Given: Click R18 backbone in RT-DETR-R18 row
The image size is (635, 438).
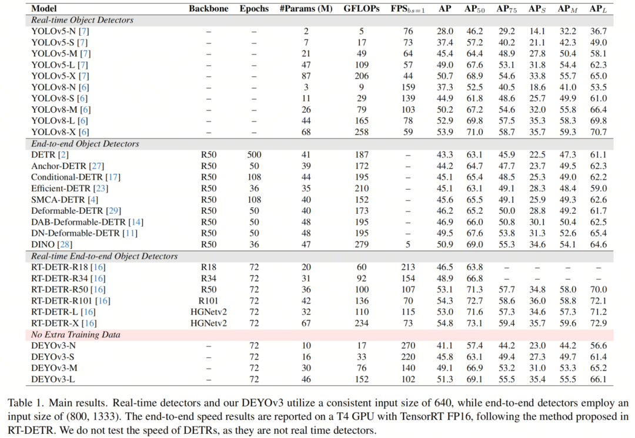Looking at the screenshot, I should pyautogui.click(x=209, y=267).
